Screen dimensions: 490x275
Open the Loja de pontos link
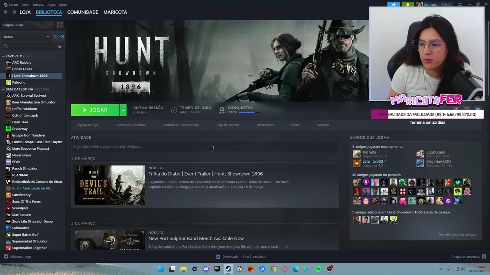228,125
